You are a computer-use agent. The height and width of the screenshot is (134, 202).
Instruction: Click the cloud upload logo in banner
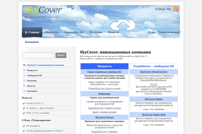(123, 25)
